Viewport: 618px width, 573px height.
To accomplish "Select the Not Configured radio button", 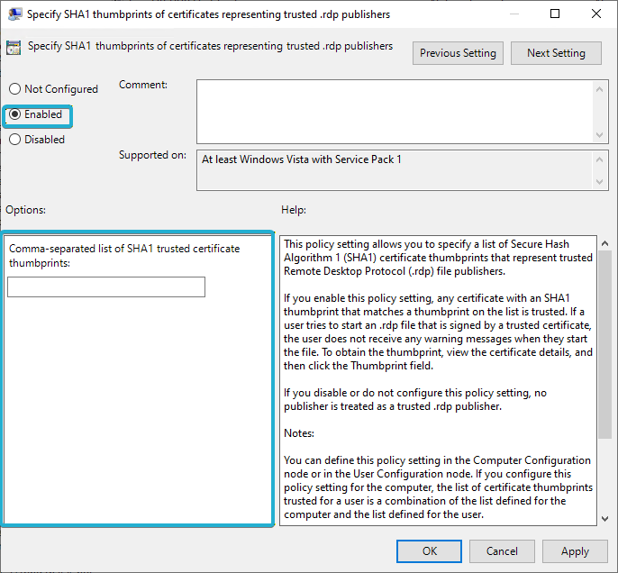I will [x=14, y=89].
